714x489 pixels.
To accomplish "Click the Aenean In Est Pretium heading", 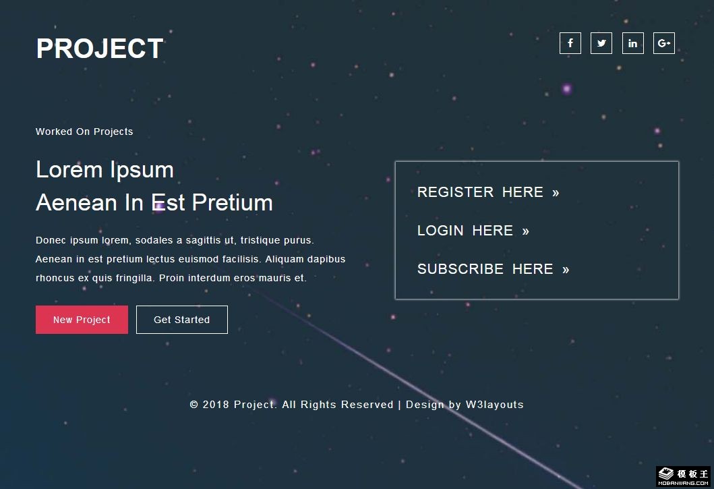I will (154, 202).
